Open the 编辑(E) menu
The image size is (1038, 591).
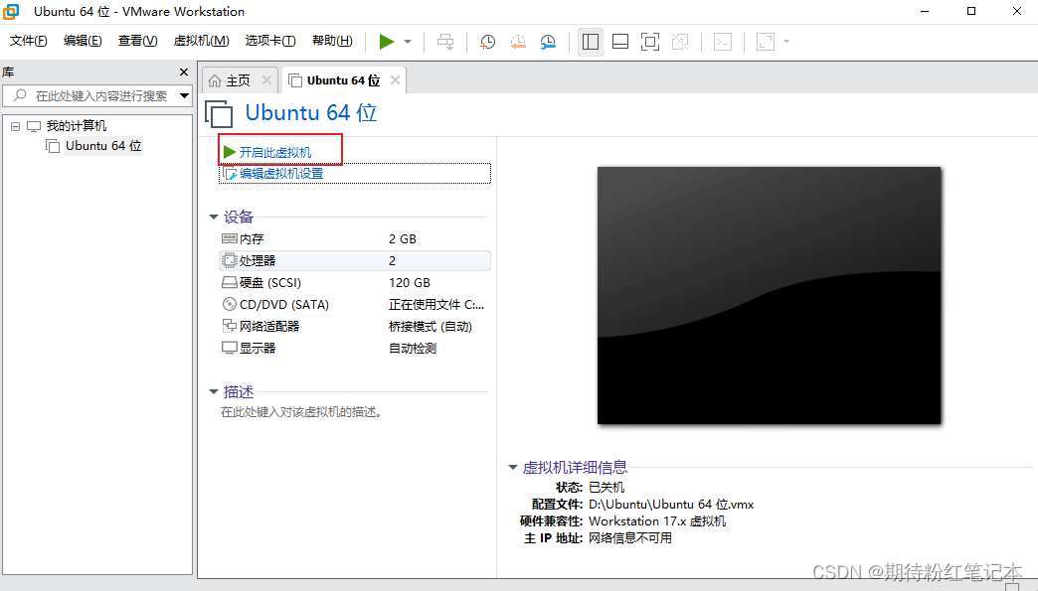pos(83,41)
